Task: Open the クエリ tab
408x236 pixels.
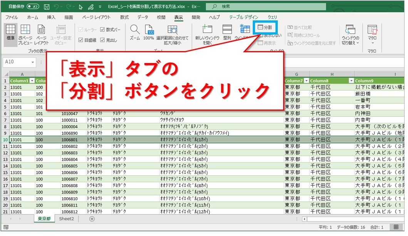Action: pos(272,17)
